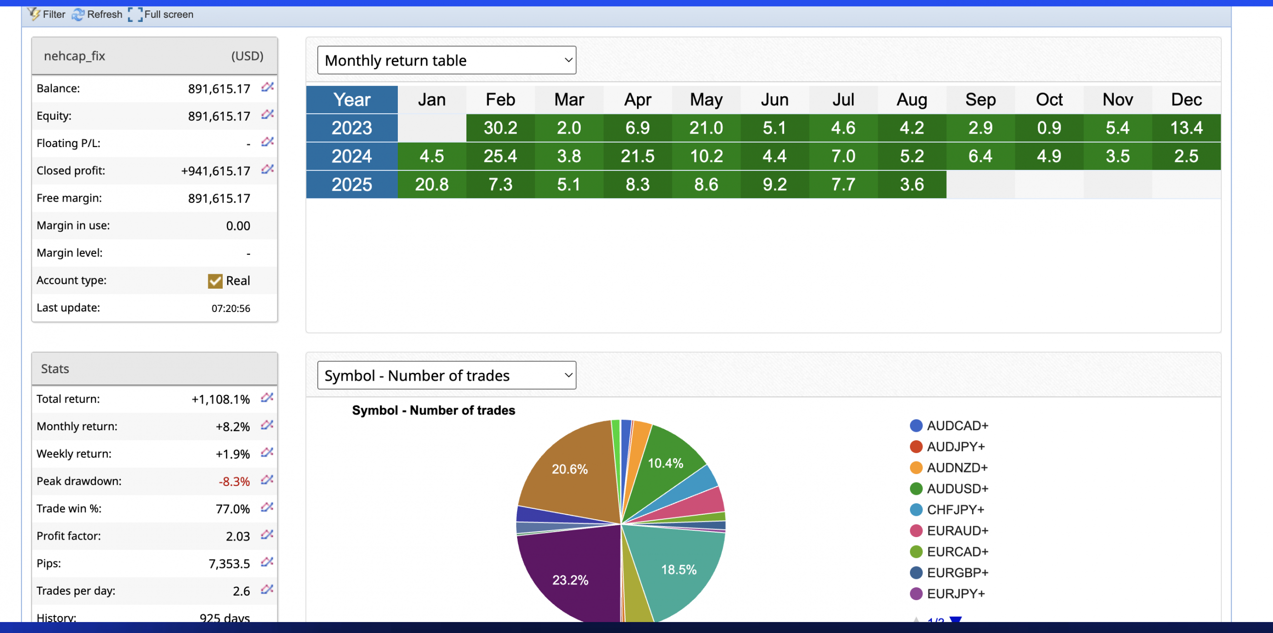Click the chart icon beside Total return
Screen dimensions: 1273x633
tap(268, 397)
